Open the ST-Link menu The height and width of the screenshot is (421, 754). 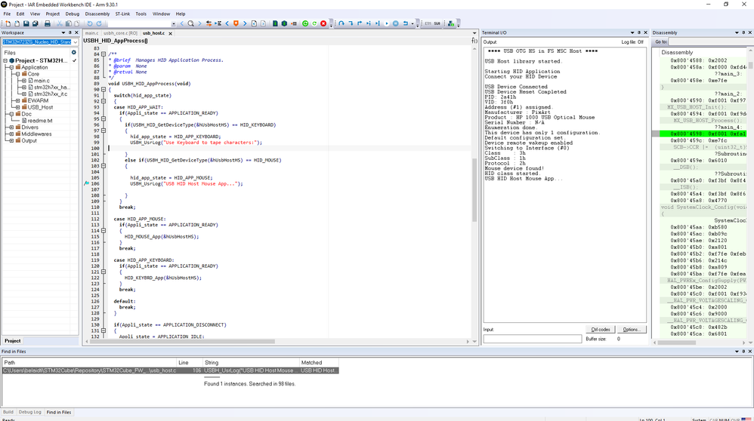pos(122,14)
